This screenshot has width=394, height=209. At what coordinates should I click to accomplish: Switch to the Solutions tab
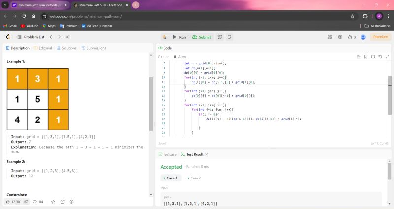point(66,48)
